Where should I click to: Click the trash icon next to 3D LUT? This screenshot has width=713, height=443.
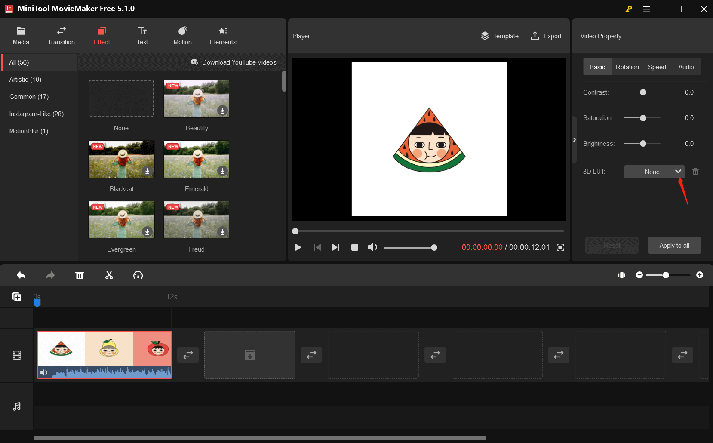(x=695, y=172)
